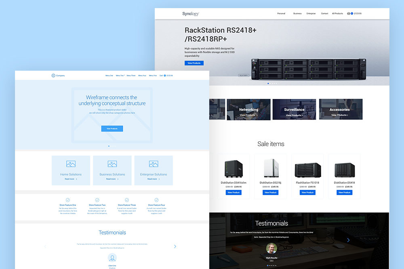Click previous arrow in wireframe Testimonials section
Image resolution: width=404 pixels, height=269 pixels.
click(x=45, y=246)
